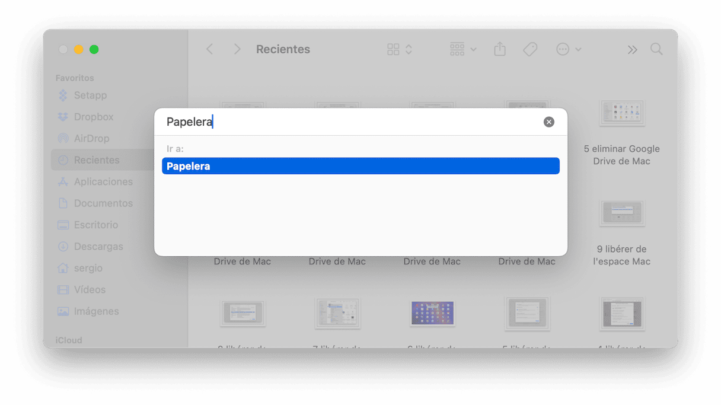Open the ellipsis actions menu
This screenshot has height=405, width=721.
(x=569, y=49)
